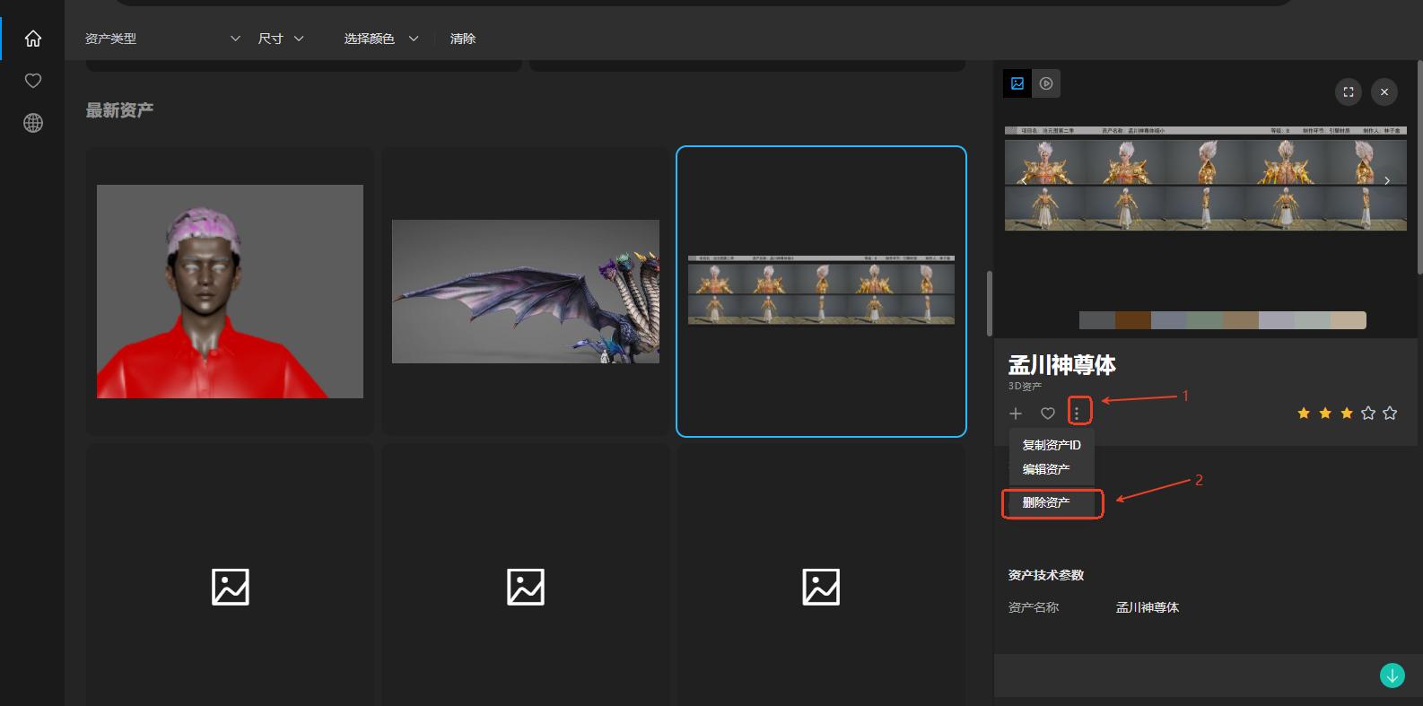The image size is (1423, 706).
Task: Set rating to five stars
Action: tap(1390, 414)
